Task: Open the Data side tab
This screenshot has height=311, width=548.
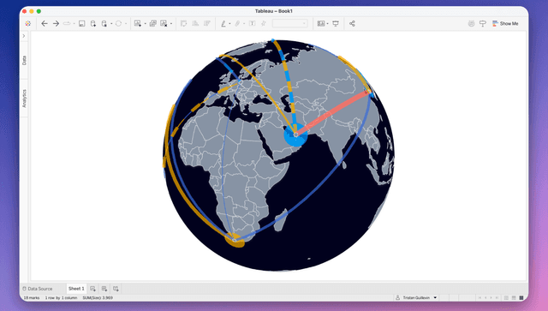Action: tap(24, 60)
